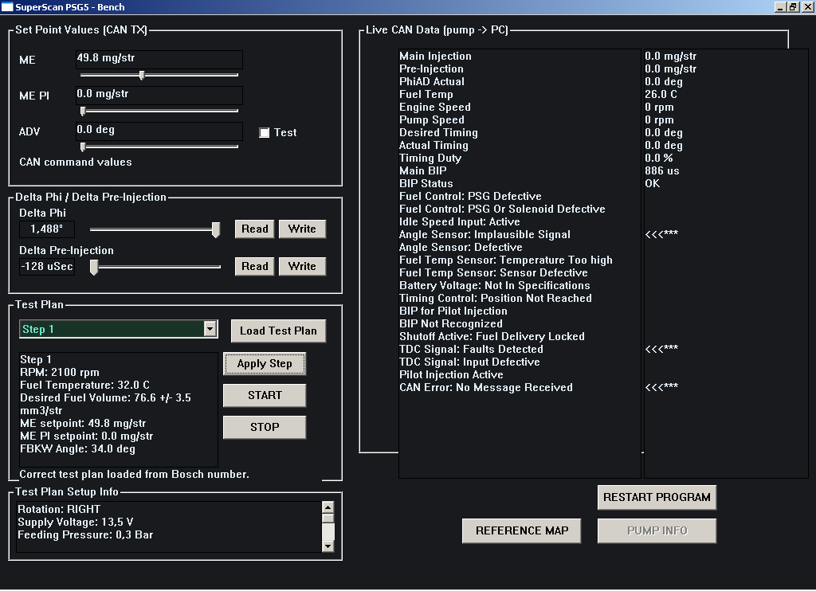
Task: Click 'Timing Control: Position Not Reached' row
Action: [x=496, y=299]
